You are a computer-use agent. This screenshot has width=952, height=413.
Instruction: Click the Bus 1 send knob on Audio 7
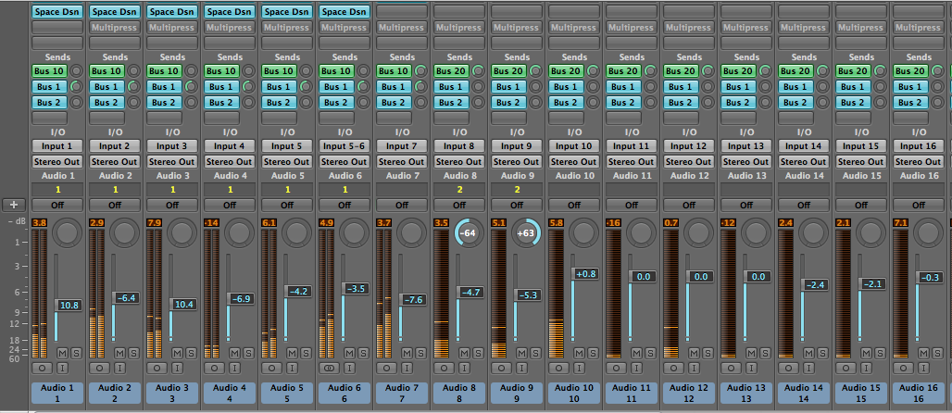[420, 87]
